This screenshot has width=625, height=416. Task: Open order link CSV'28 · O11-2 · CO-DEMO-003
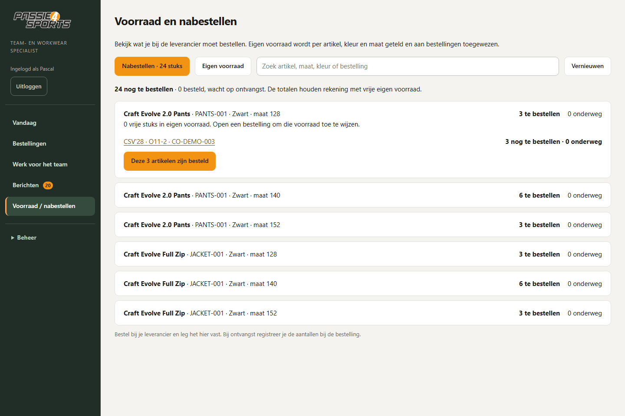[x=169, y=142]
